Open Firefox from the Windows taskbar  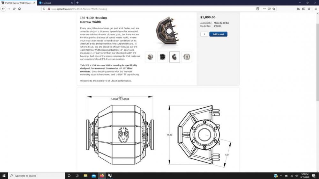pyautogui.click(x=102, y=175)
